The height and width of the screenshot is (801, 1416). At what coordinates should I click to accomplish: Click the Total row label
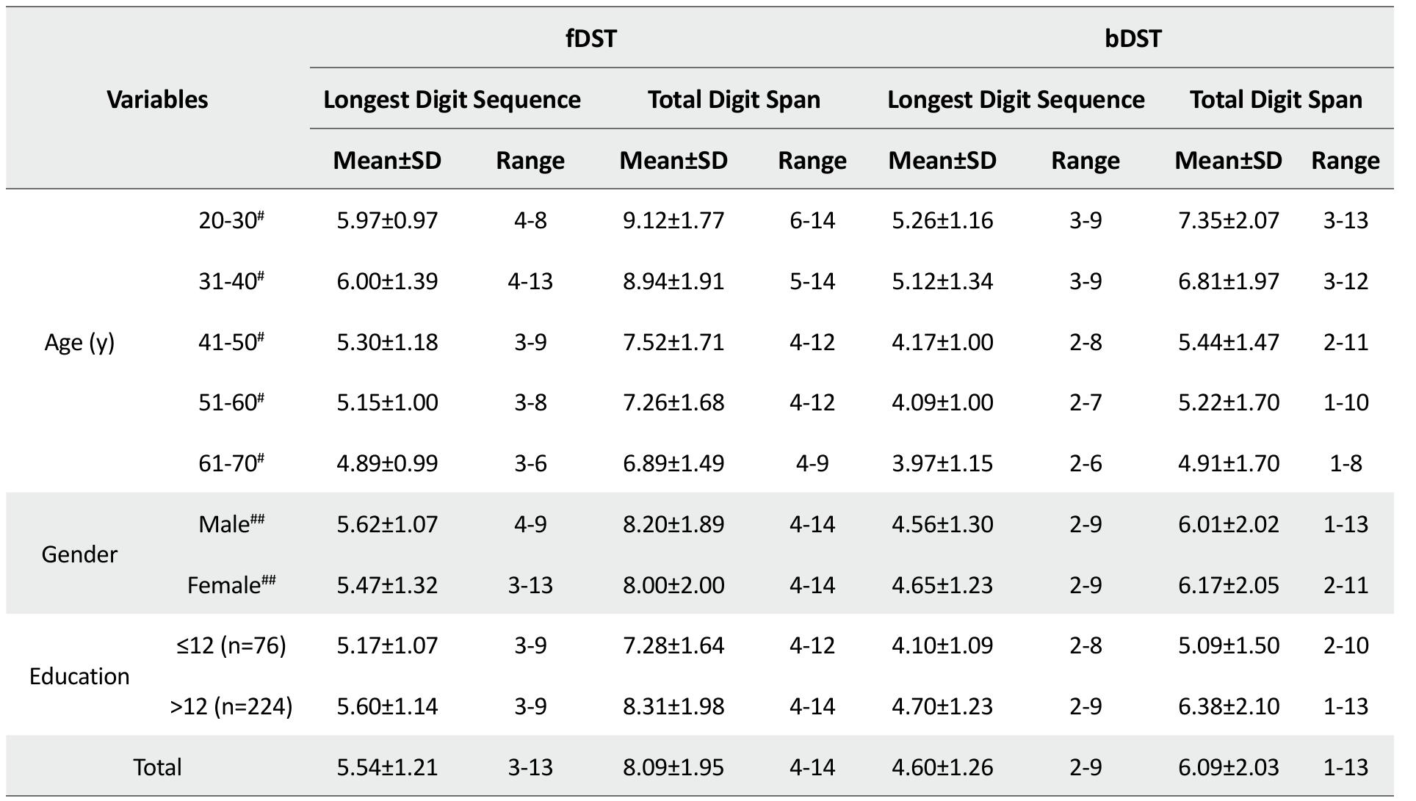pos(157,767)
